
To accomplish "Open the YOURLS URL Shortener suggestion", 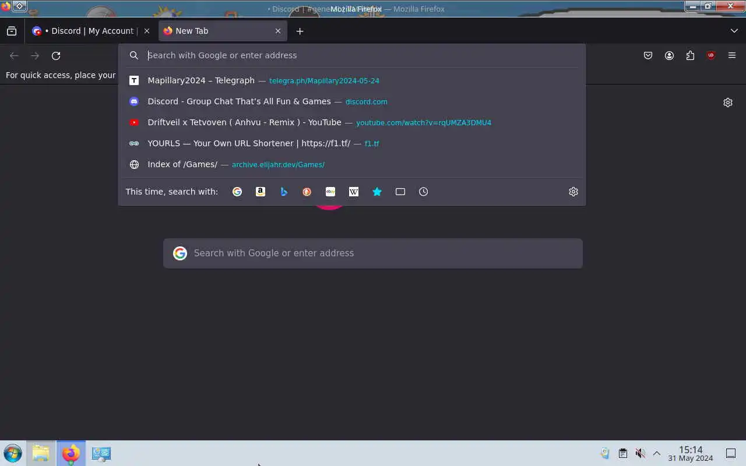I will [x=352, y=143].
